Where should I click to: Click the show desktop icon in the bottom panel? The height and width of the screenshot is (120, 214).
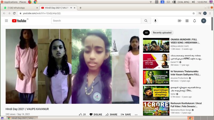click(x=2, y=118)
